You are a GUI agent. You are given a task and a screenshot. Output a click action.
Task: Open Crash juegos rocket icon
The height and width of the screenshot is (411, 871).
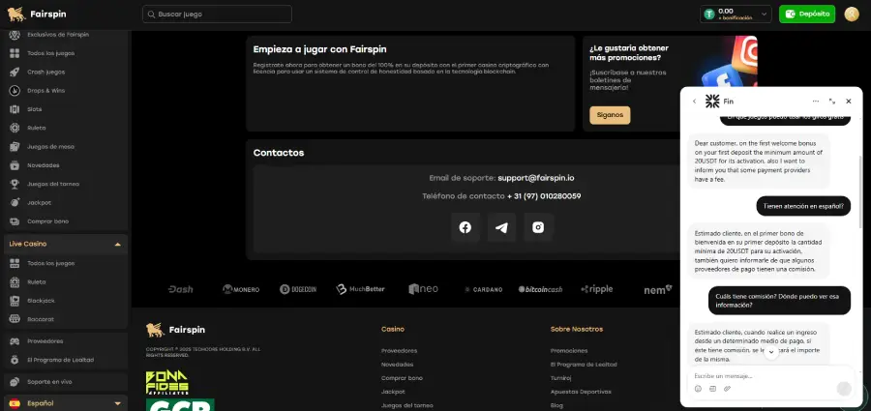pyautogui.click(x=15, y=72)
